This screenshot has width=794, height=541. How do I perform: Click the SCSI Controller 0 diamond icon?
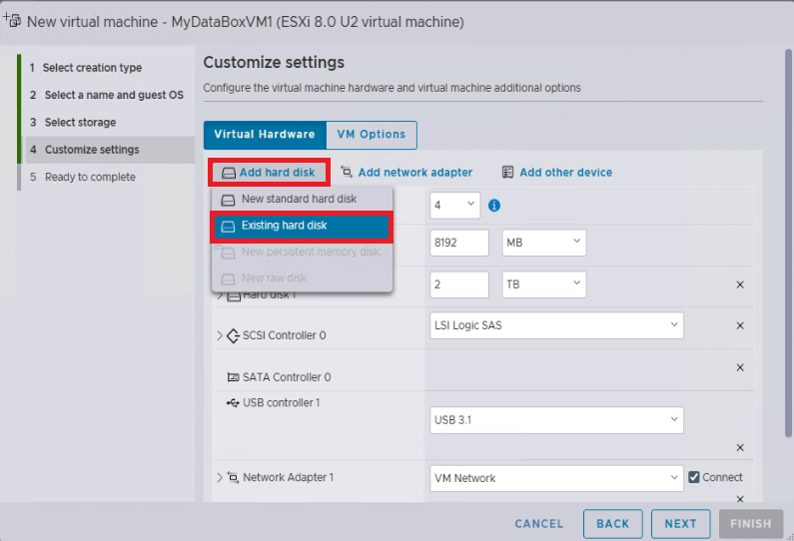click(233, 335)
